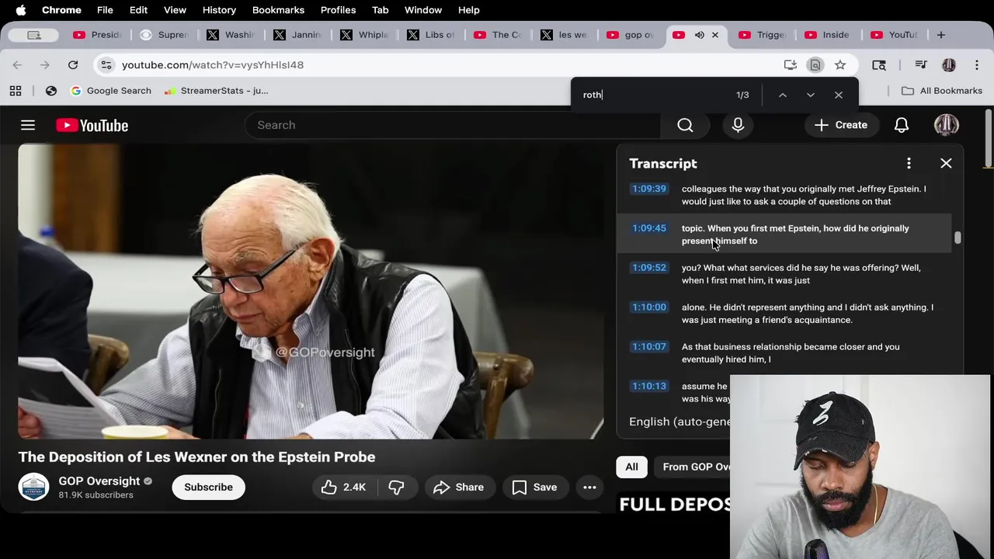Click the video player frame

tap(311, 292)
